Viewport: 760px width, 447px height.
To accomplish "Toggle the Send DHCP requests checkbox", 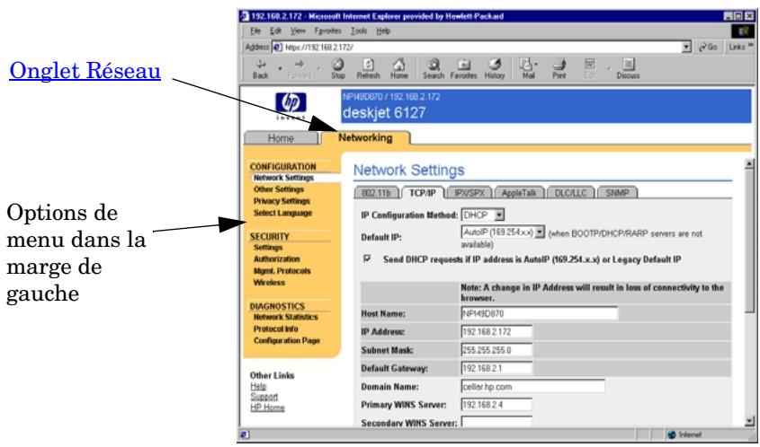I will [x=367, y=259].
